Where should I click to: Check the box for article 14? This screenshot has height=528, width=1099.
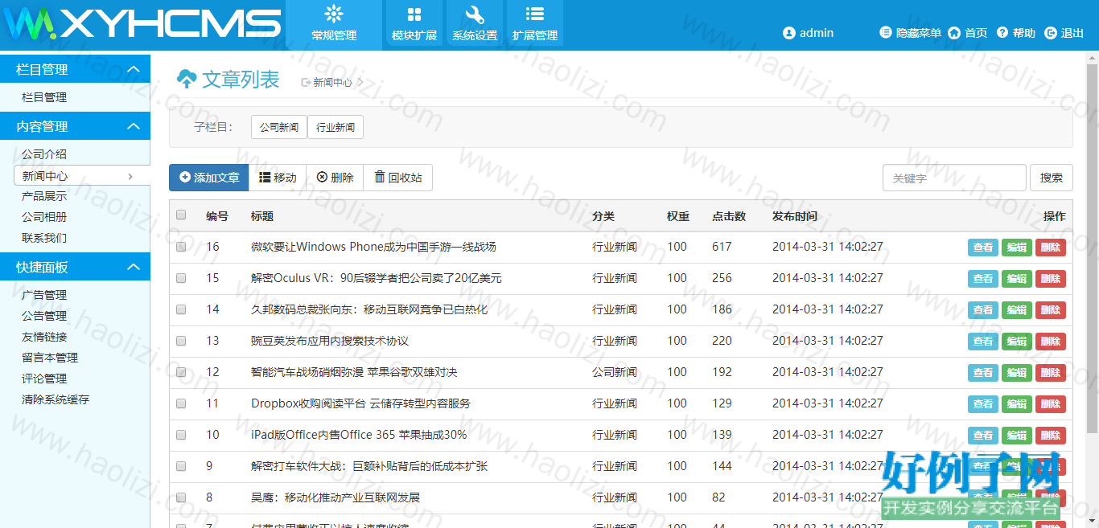click(x=181, y=309)
